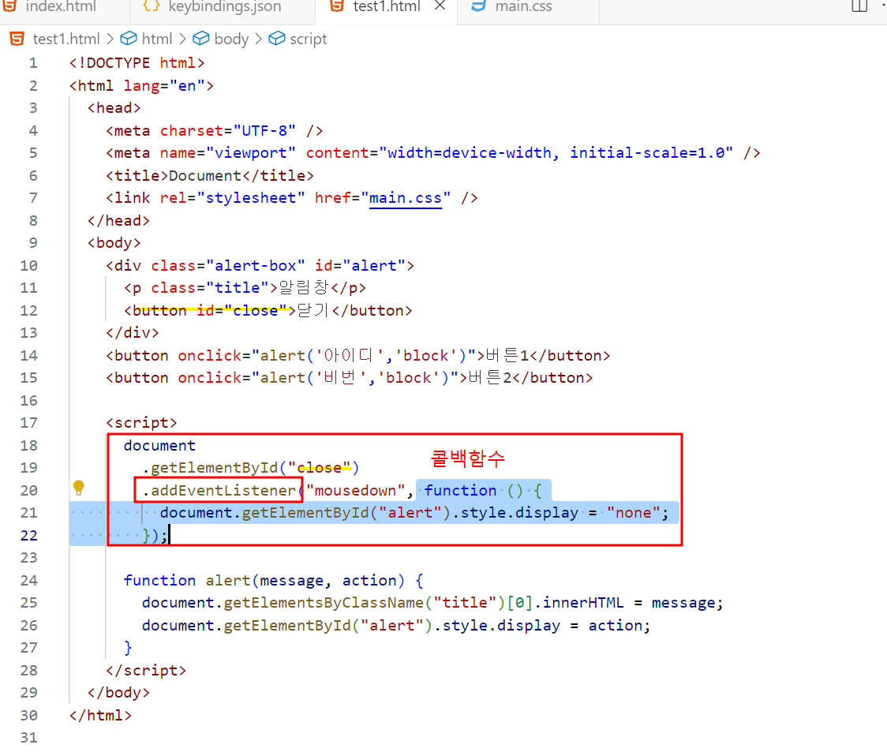Image resolution: width=887 pixels, height=752 pixels.
Task: Click line number 1 in the gutter
Action: pos(33,63)
